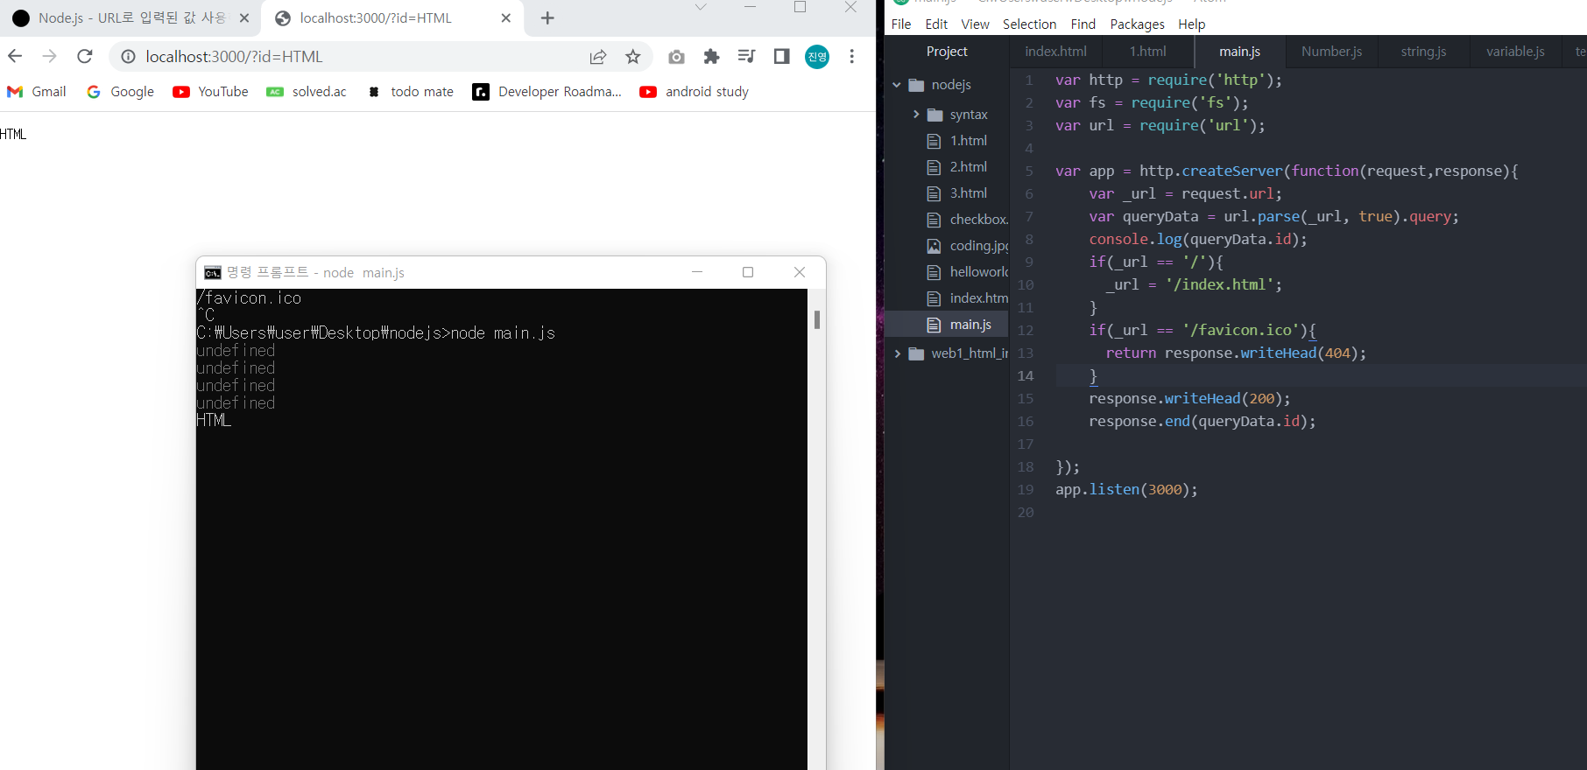Open Atom Packages menu

pos(1137,24)
